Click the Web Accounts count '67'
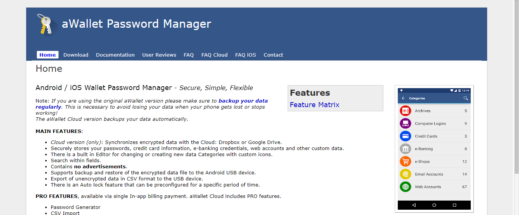This screenshot has width=519, height=215. coord(465,187)
